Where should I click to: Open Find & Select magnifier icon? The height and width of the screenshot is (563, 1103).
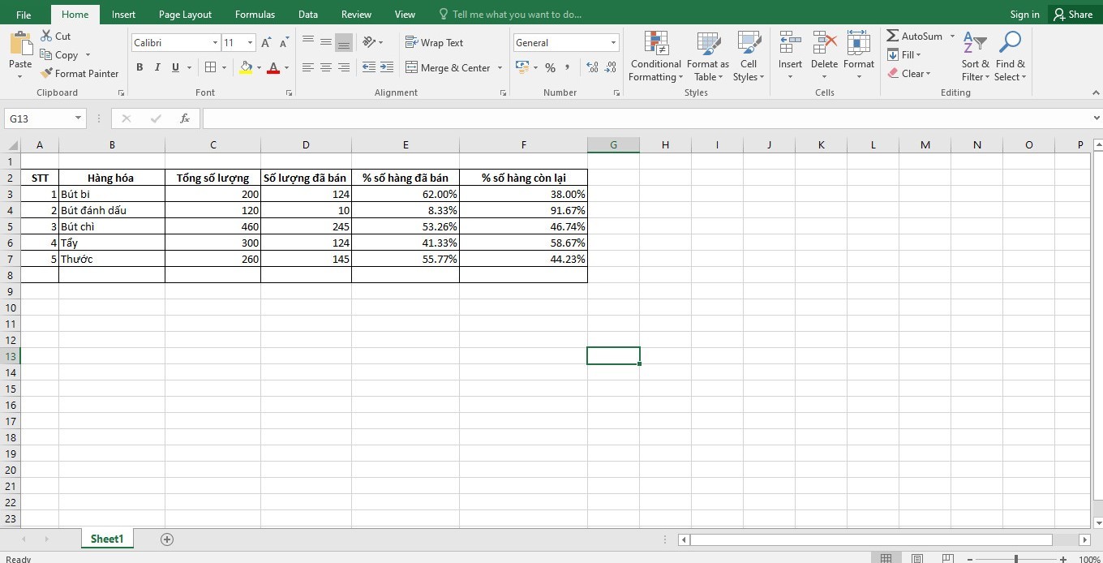click(x=1010, y=43)
